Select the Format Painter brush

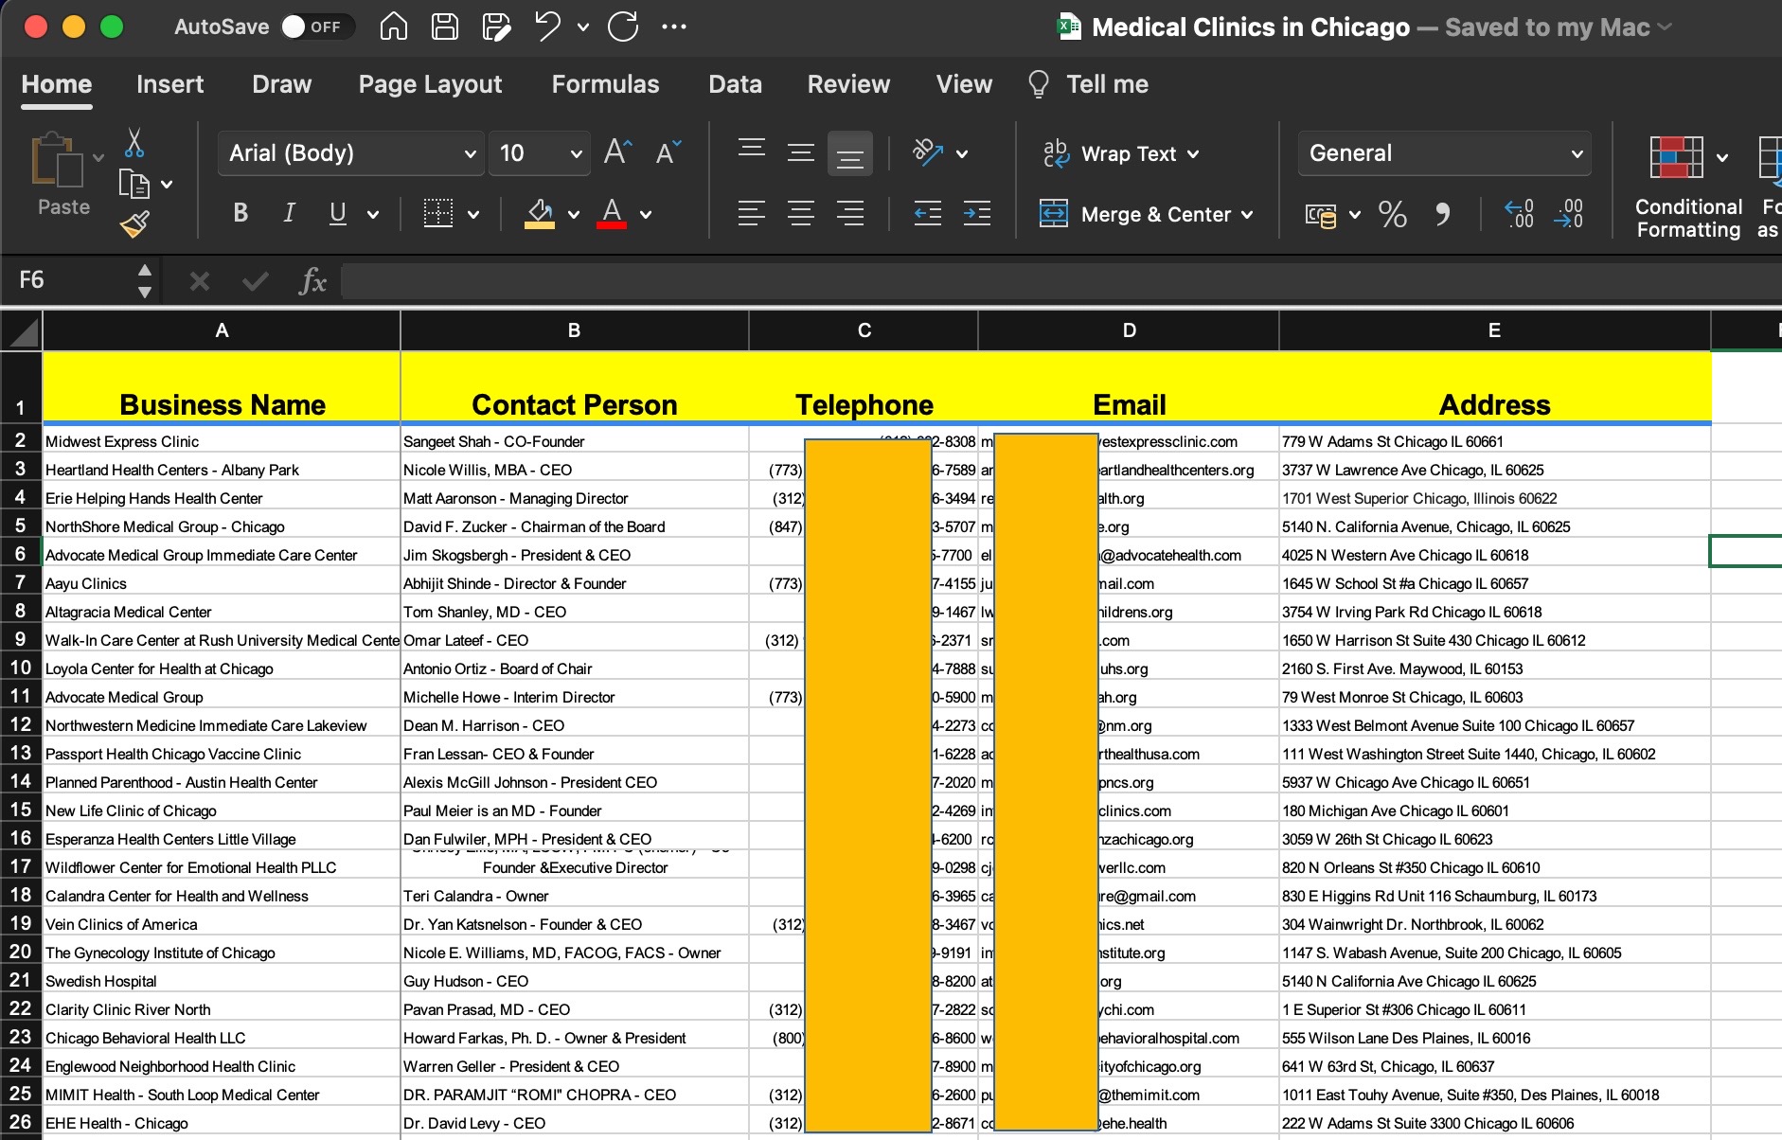tap(134, 224)
